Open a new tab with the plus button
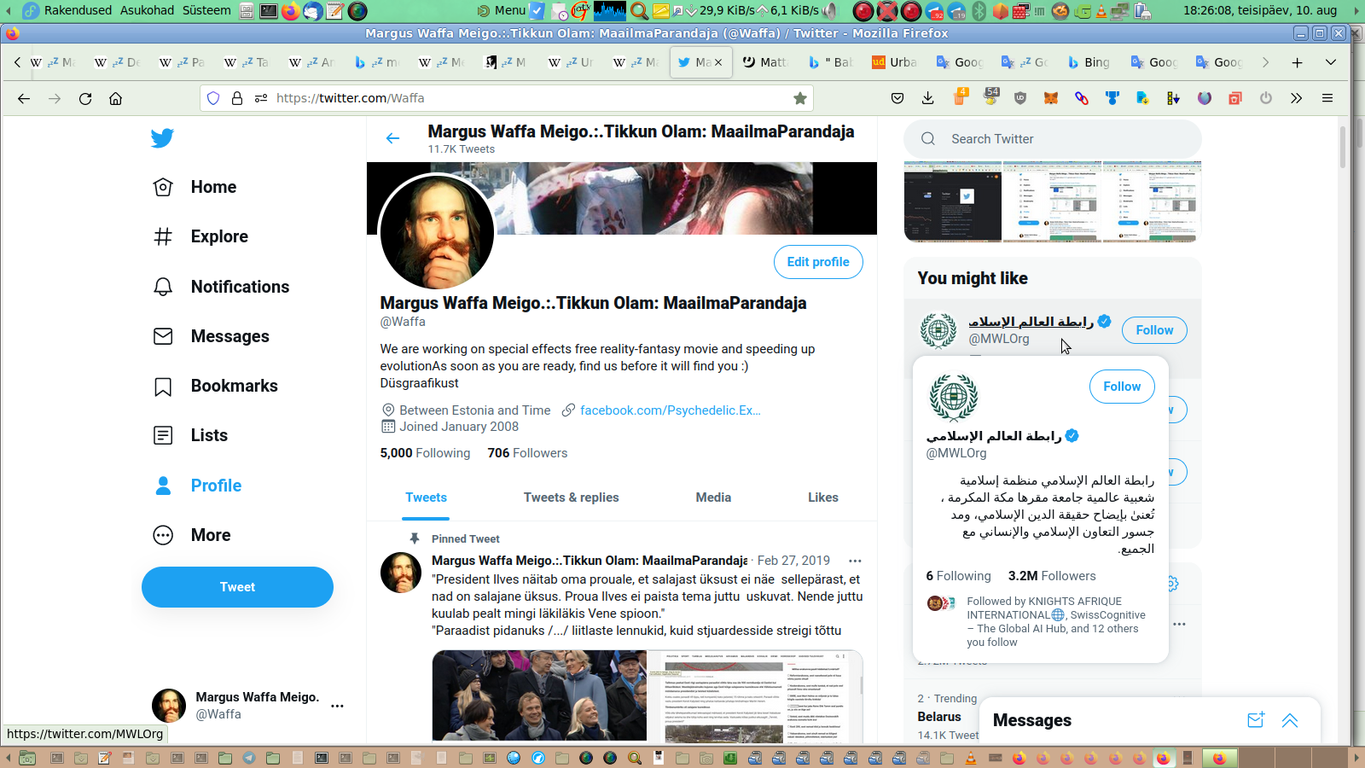Screen dimensions: 1365x768 pyautogui.click(x=1297, y=62)
